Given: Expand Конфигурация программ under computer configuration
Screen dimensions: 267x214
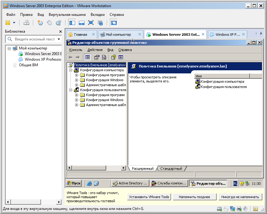Looking at the screenshot, I should (x=76, y=75).
